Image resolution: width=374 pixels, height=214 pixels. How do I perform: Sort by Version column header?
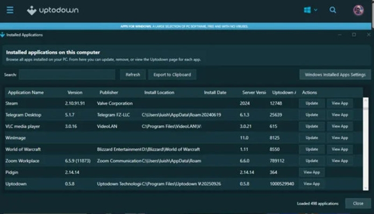(75, 93)
